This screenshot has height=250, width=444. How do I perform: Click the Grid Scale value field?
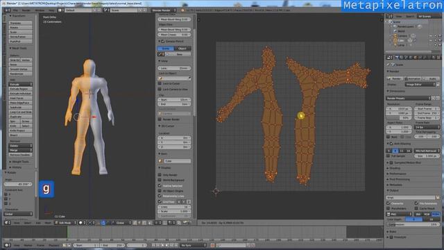pyautogui.click(x=174, y=211)
